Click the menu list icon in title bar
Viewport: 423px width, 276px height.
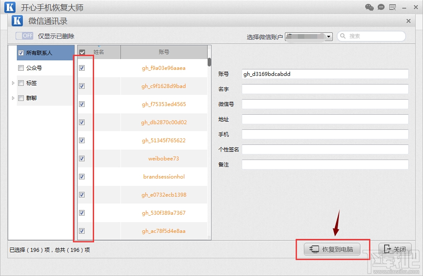[x=392, y=7]
